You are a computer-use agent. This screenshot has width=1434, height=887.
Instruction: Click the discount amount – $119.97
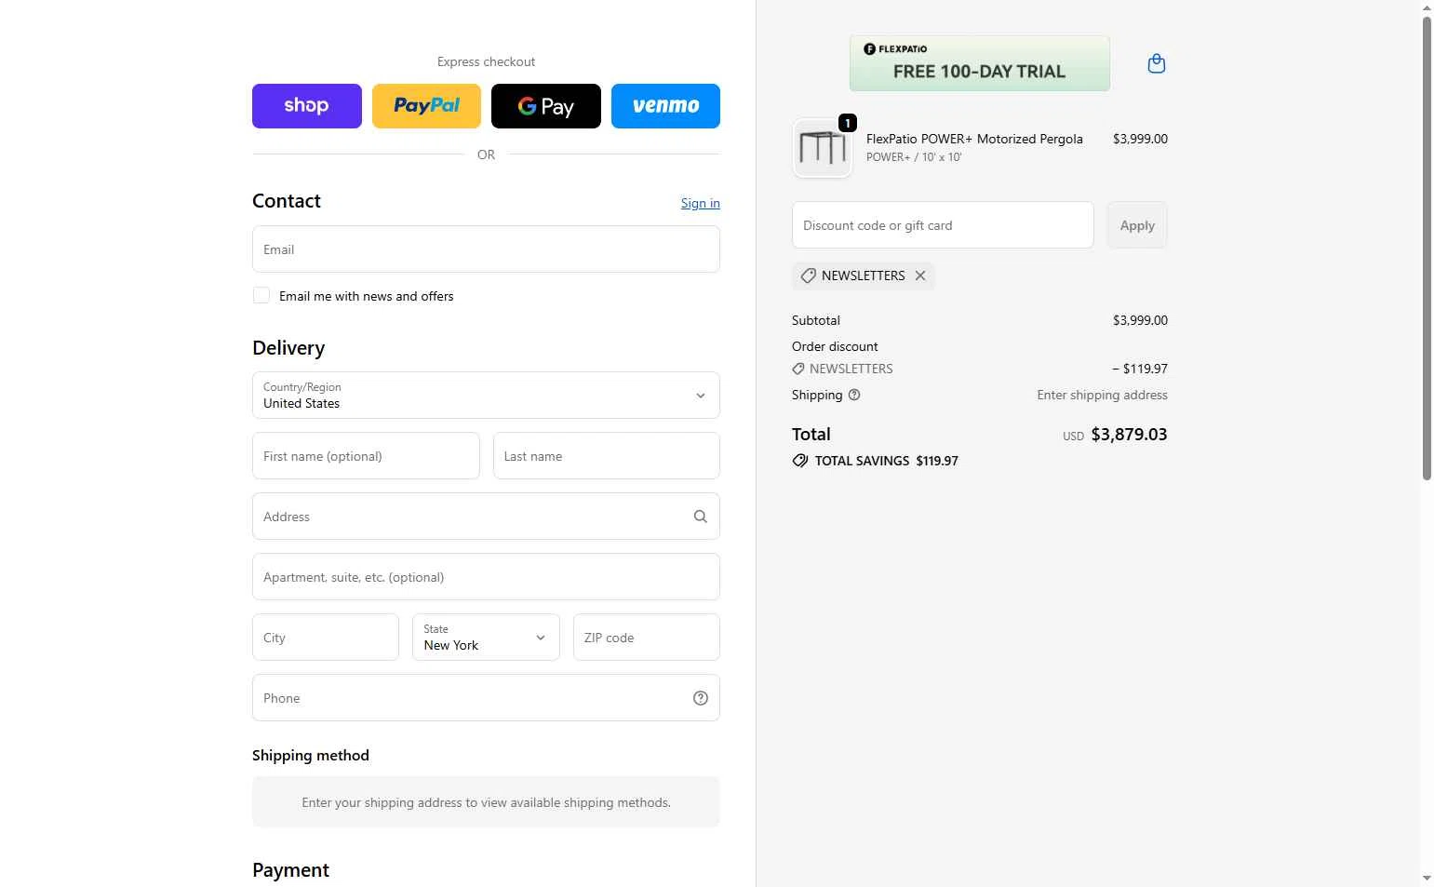(1140, 369)
